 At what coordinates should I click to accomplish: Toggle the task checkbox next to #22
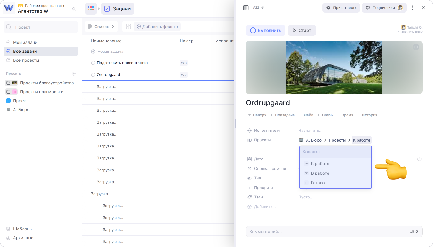[x=246, y=8]
